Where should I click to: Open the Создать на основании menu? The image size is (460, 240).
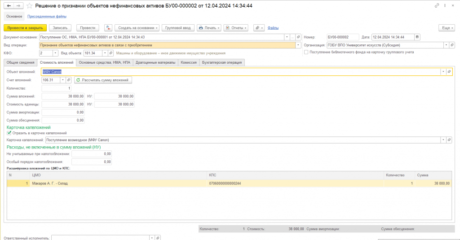pyautogui.click(x=137, y=28)
